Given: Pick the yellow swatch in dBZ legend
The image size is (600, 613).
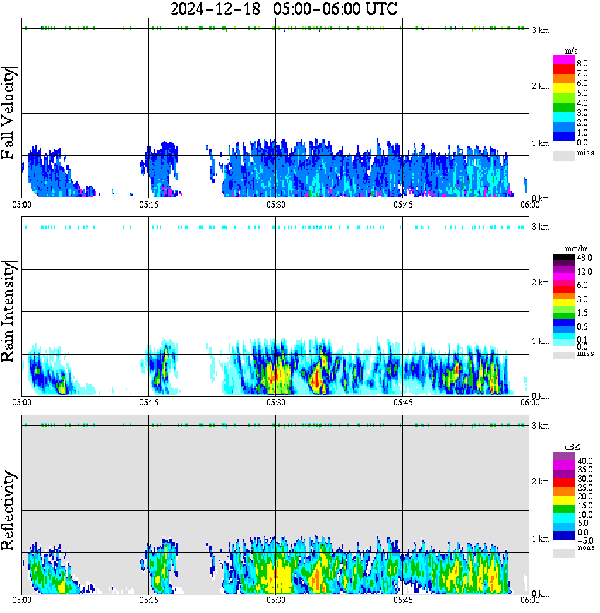Looking at the screenshot, I should 564,501.
